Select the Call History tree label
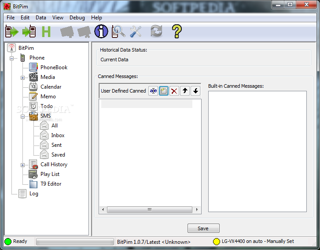The width and height of the screenshot is (320, 250). (54, 164)
